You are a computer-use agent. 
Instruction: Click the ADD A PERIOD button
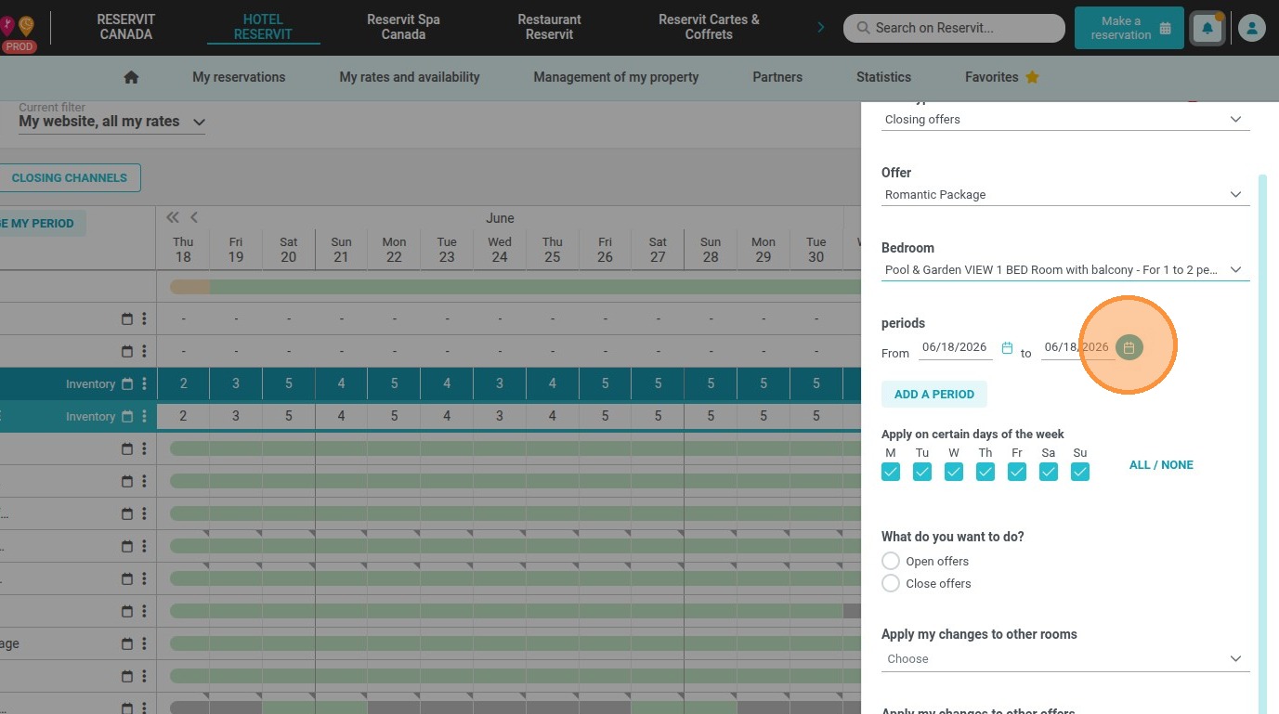coord(934,394)
